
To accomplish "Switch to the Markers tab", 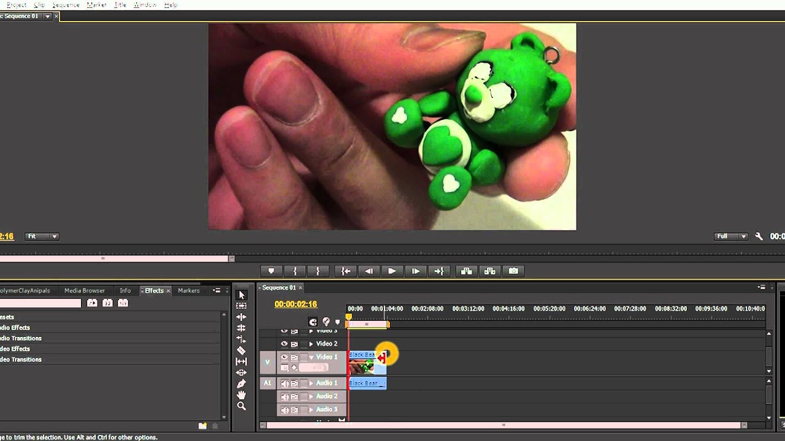I will click(189, 290).
